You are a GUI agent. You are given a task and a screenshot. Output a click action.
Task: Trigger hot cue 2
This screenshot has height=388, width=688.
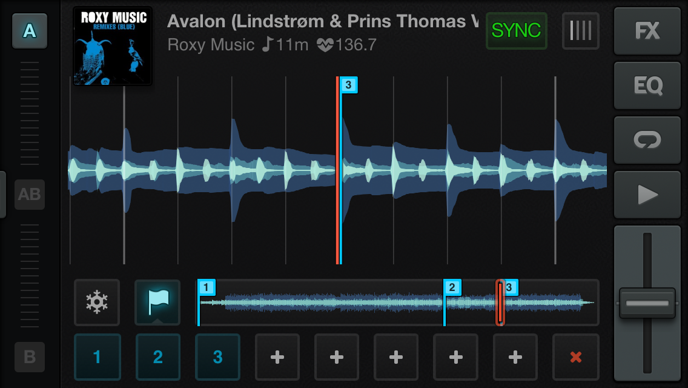(x=158, y=357)
